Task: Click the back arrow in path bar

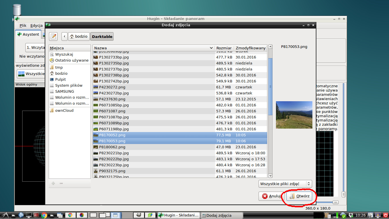Action: click(64, 36)
